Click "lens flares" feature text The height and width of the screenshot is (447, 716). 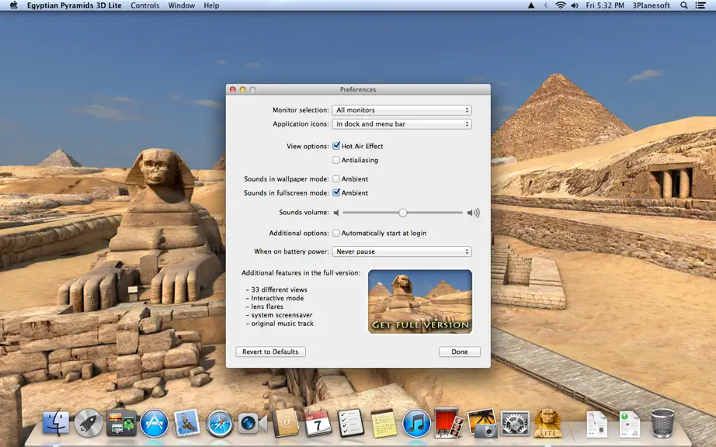pyautogui.click(x=267, y=307)
